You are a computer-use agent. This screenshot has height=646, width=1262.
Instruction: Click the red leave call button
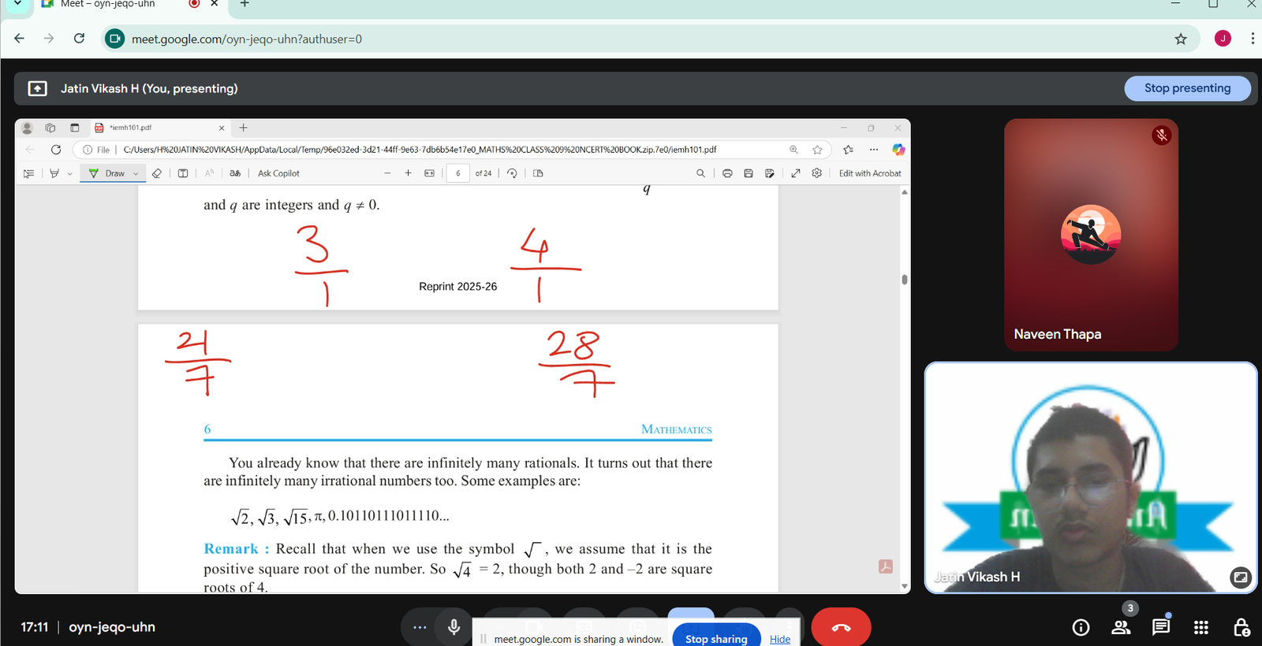pos(841,627)
